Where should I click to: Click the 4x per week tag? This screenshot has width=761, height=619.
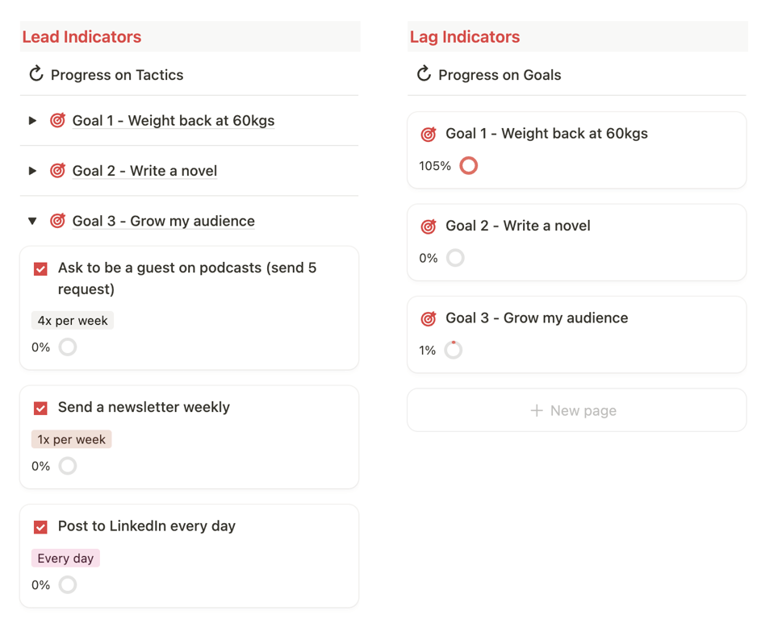[72, 320]
